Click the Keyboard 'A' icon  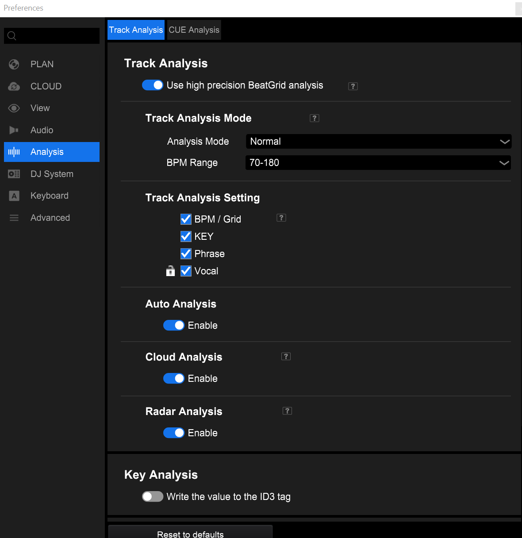click(x=14, y=196)
